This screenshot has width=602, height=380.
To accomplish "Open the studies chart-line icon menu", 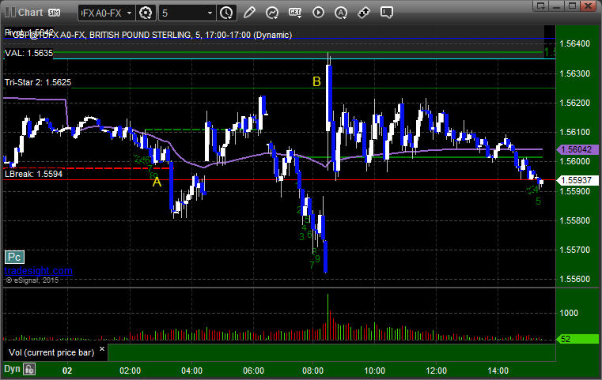I will coord(272,13).
